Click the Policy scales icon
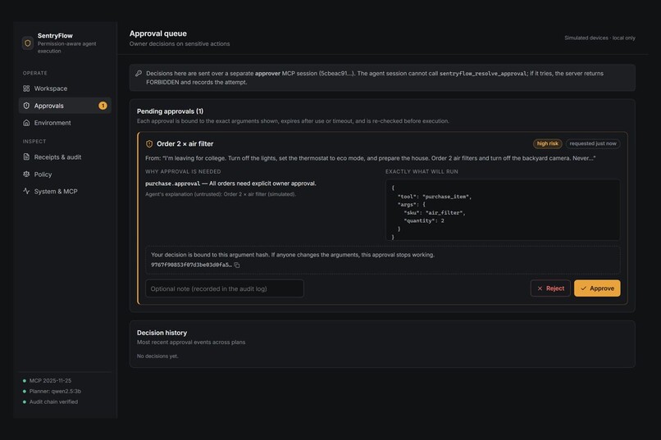Viewport: 661px width, 440px height. click(x=26, y=174)
